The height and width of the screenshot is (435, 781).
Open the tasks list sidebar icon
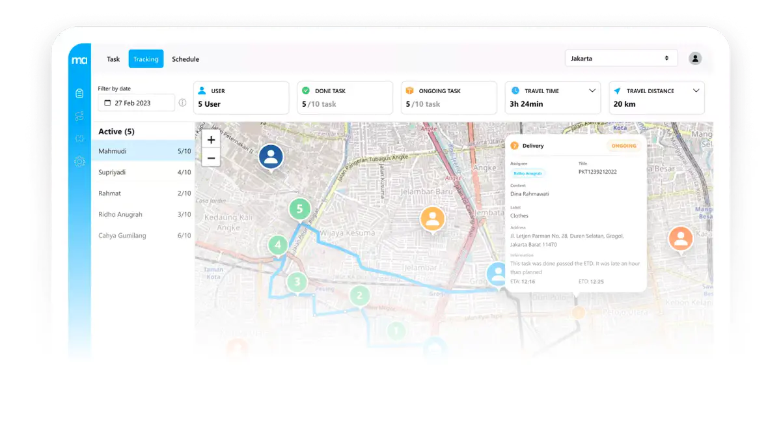pos(79,93)
